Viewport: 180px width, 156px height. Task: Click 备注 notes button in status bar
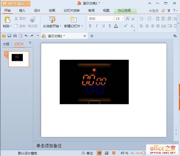(87, 153)
